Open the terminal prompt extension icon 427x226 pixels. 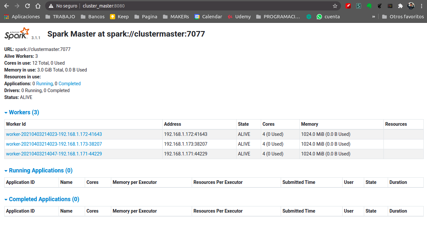pyautogui.click(x=390, y=6)
